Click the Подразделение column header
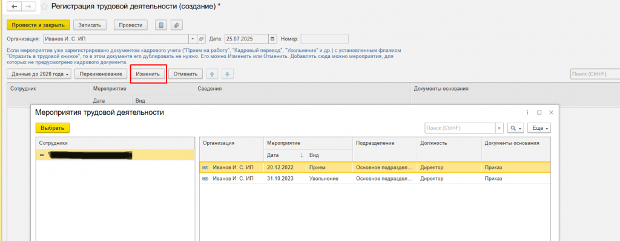This screenshot has width=620, height=241. click(x=384, y=144)
